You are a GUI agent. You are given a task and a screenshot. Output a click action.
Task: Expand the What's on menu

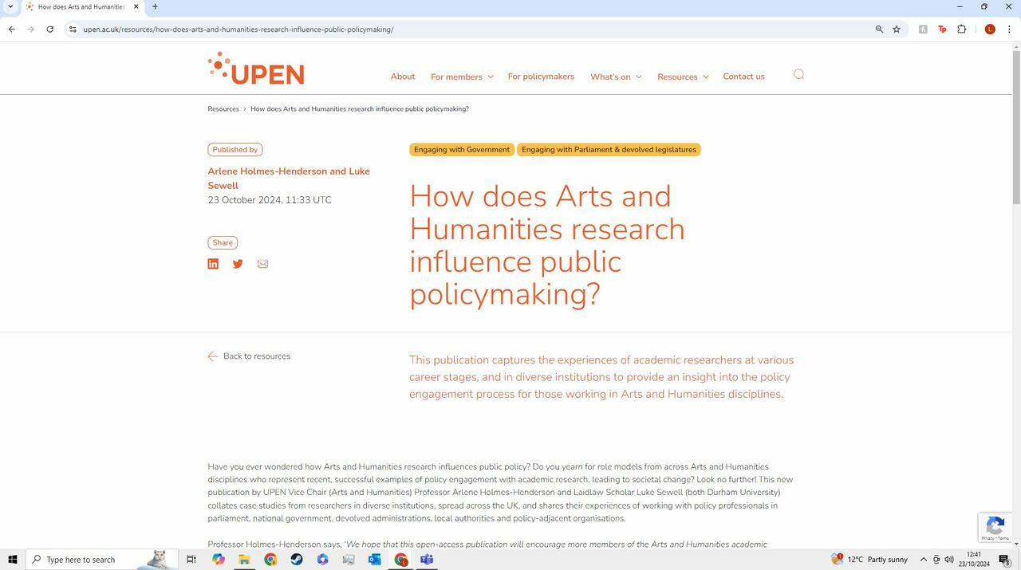[615, 77]
